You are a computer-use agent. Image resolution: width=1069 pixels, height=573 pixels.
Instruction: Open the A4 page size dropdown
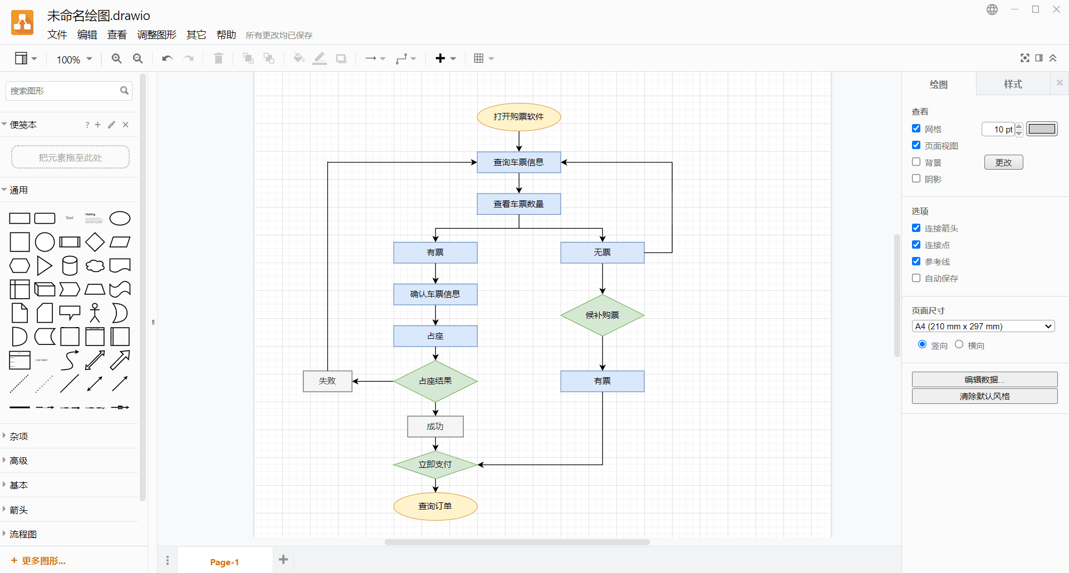click(983, 327)
